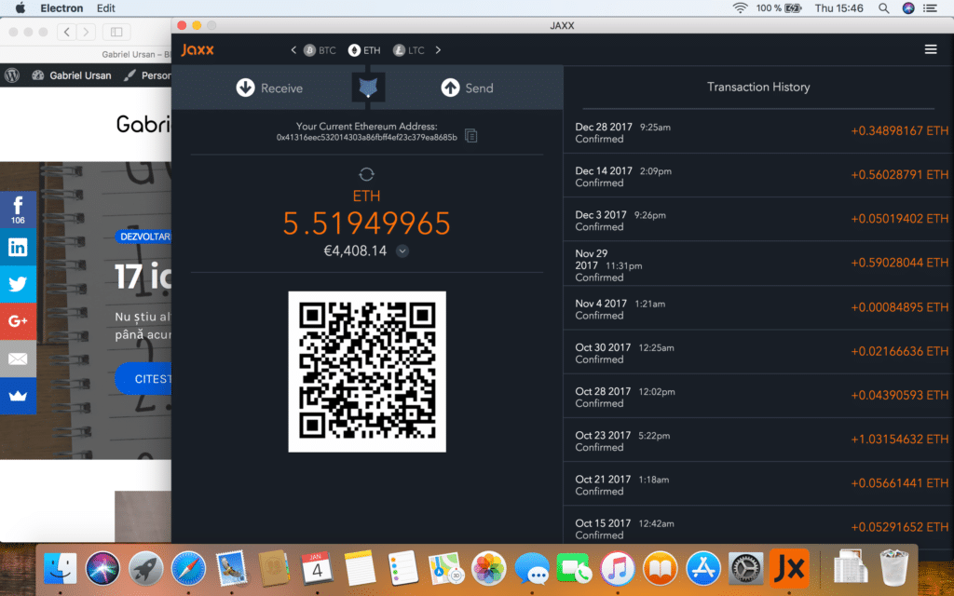Image resolution: width=954 pixels, height=596 pixels.
Task: Go back in the Safari window
Action: (67, 32)
